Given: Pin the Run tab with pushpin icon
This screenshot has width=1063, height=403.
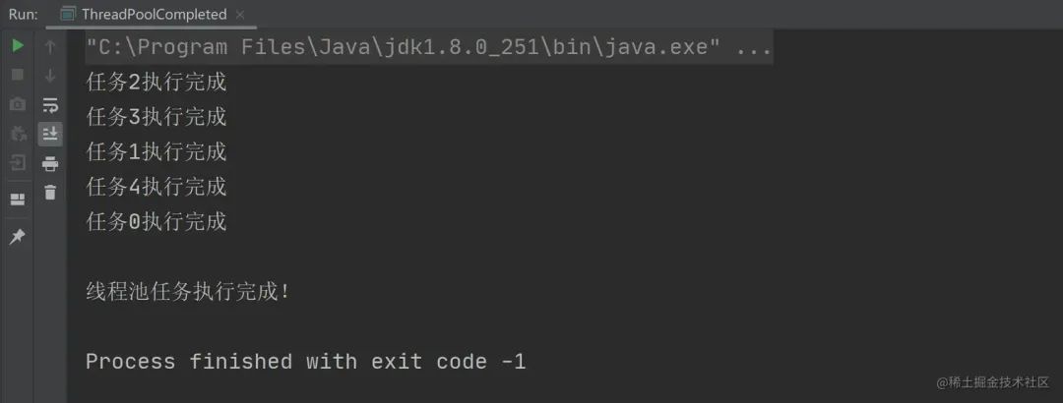Looking at the screenshot, I should (x=19, y=236).
